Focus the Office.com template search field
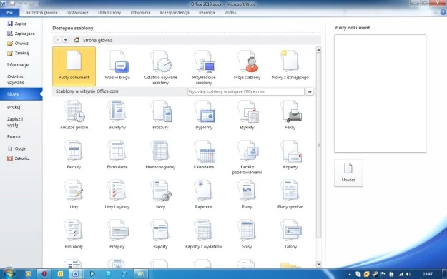The image size is (447, 279). point(246,92)
